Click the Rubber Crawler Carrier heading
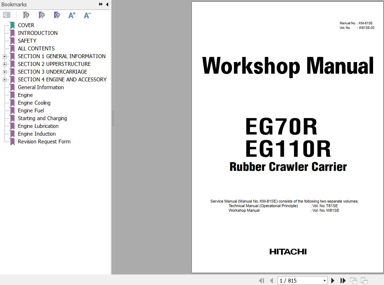The image size is (384, 285). [x=288, y=167]
